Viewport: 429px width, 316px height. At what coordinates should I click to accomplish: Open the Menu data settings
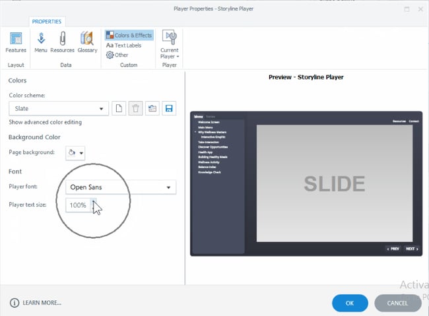point(41,42)
